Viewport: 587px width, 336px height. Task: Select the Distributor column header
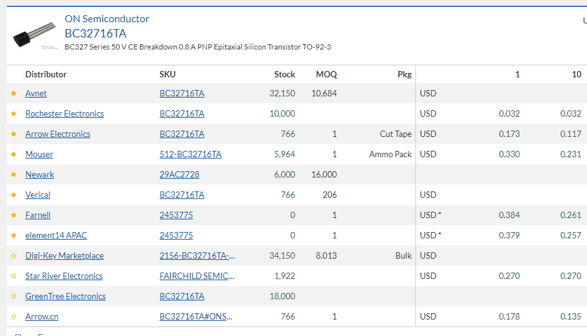46,74
